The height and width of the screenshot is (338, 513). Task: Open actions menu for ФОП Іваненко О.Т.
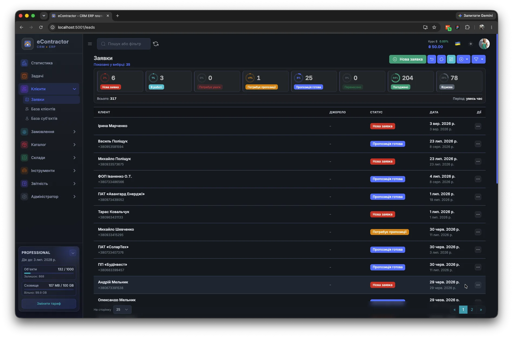pyautogui.click(x=478, y=179)
